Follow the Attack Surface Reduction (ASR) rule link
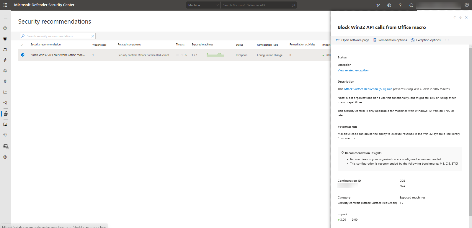 coord(368,89)
